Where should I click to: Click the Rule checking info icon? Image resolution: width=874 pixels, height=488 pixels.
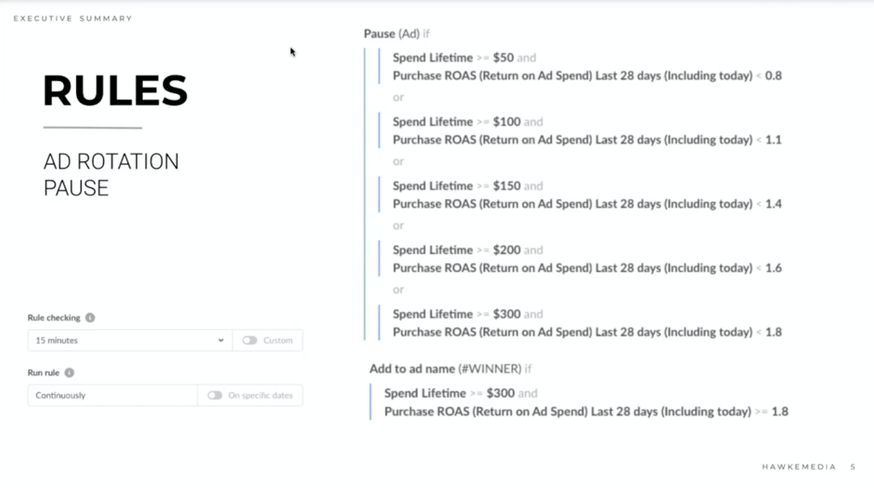point(90,318)
